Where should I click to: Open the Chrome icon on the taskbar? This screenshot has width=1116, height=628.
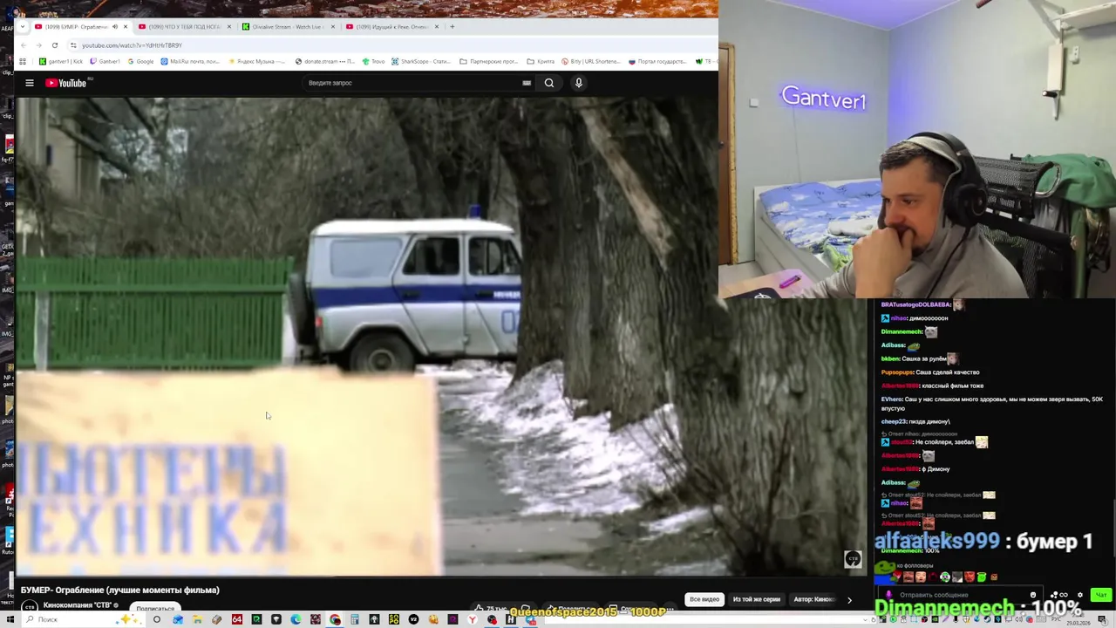pyautogui.click(x=335, y=619)
